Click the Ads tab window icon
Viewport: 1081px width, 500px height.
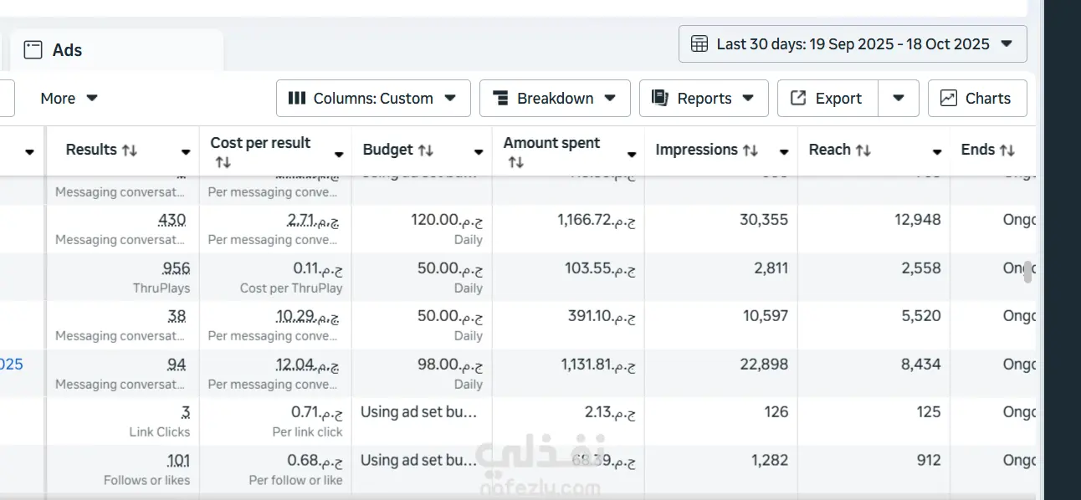33,50
